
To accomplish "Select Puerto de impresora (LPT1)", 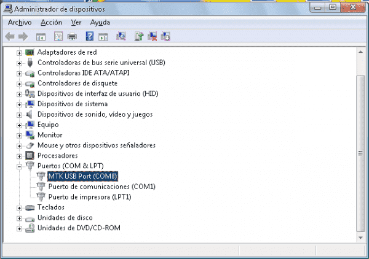I will [90, 197].
